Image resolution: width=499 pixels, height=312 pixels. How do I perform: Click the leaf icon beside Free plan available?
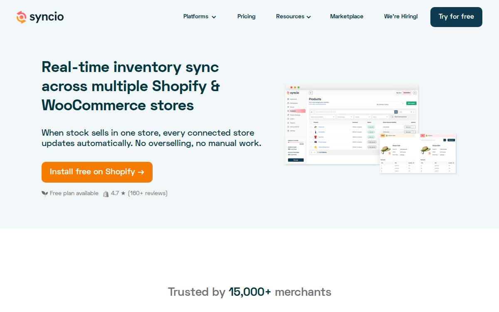pos(45,193)
